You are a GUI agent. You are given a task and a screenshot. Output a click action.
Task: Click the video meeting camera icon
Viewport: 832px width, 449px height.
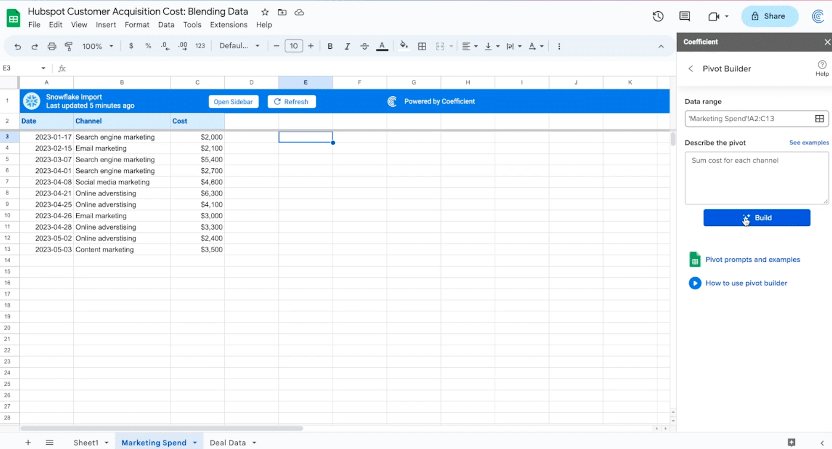[713, 17]
